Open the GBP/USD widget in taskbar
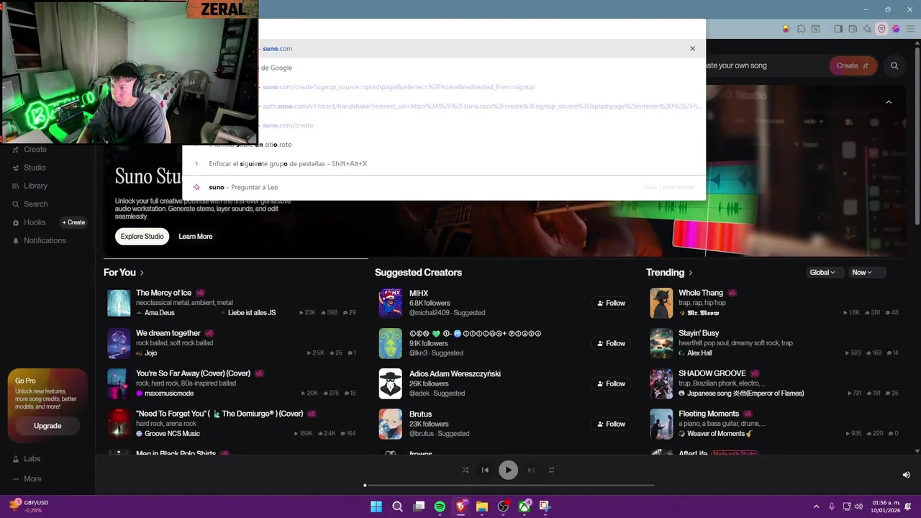The image size is (921, 518). pyautogui.click(x=30, y=506)
